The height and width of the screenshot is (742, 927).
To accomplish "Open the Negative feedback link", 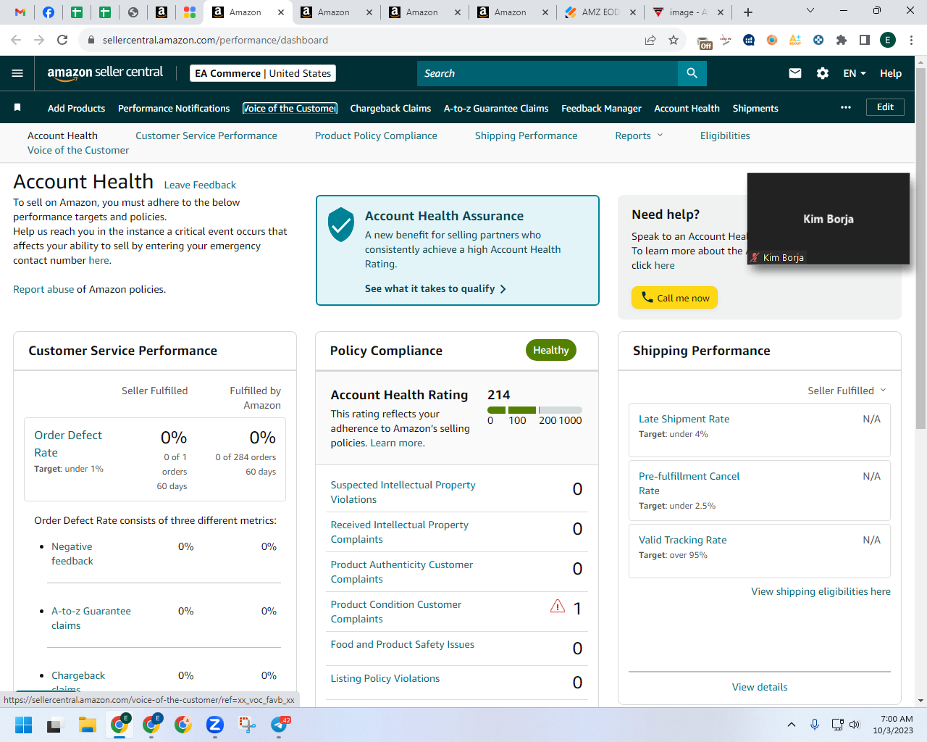I will point(72,554).
